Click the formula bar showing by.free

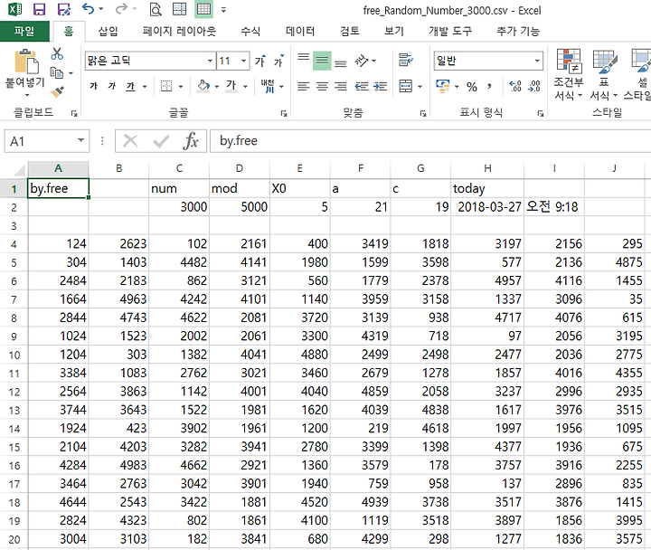[432, 141]
